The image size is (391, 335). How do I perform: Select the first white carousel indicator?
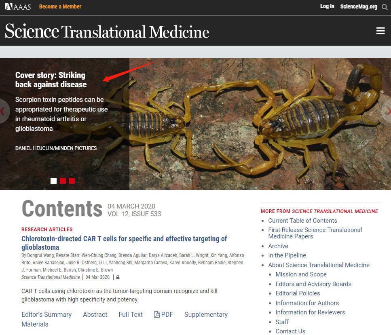[x=53, y=181]
